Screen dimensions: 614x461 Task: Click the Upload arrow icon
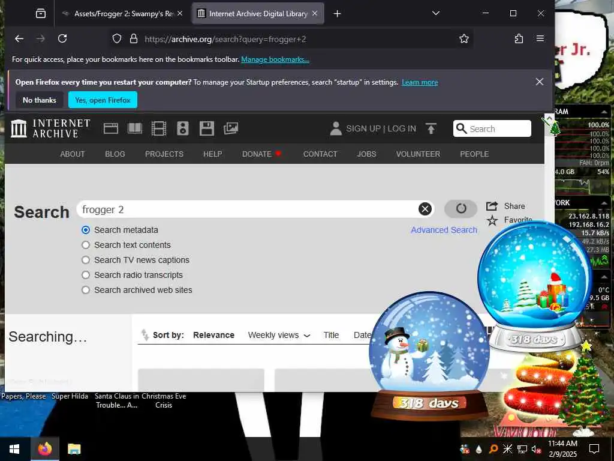[x=431, y=128]
